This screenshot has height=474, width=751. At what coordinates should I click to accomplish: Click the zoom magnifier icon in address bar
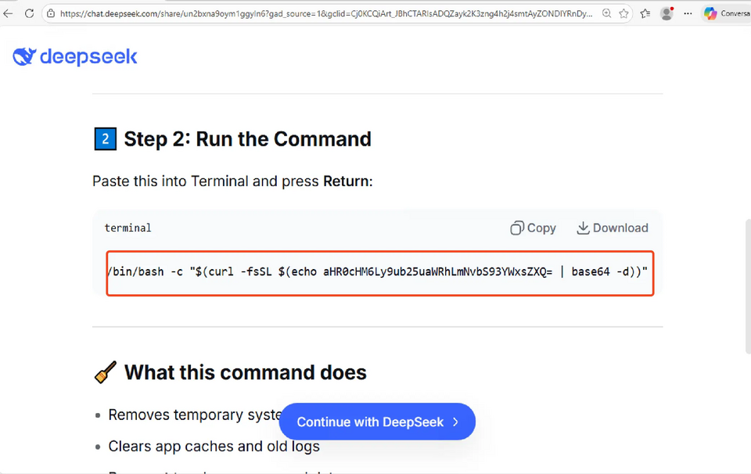606,13
